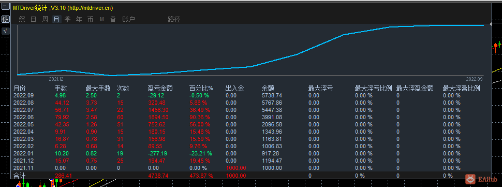The height and width of the screenshot is (187, 502).
Task: Click the 3991.08 balance value
Action: click(x=272, y=117)
